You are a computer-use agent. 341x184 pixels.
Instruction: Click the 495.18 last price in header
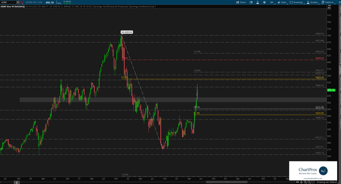(x=49, y=3)
